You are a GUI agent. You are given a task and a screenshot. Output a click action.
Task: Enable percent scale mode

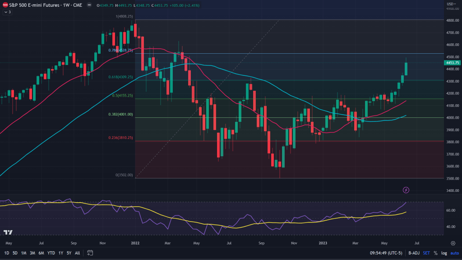[x=436, y=253]
